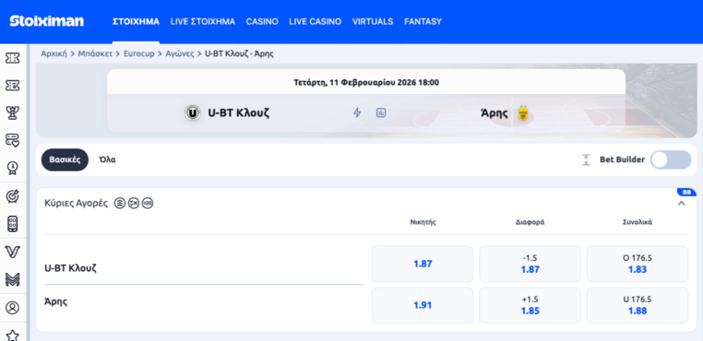
Task: Click the Bet Builder label
Action: [x=623, y=160]
